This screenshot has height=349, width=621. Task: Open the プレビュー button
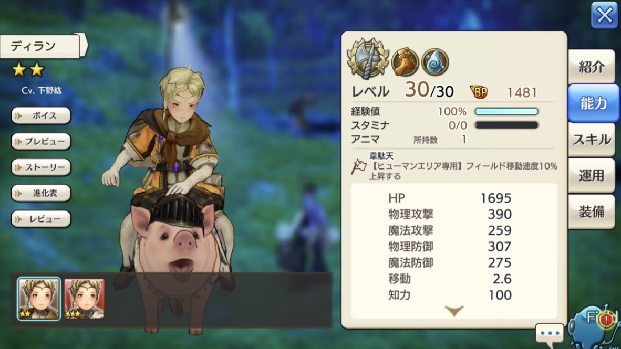[41, 141]
